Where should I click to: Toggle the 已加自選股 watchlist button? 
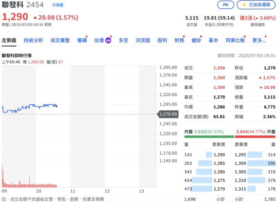(256, 5)
